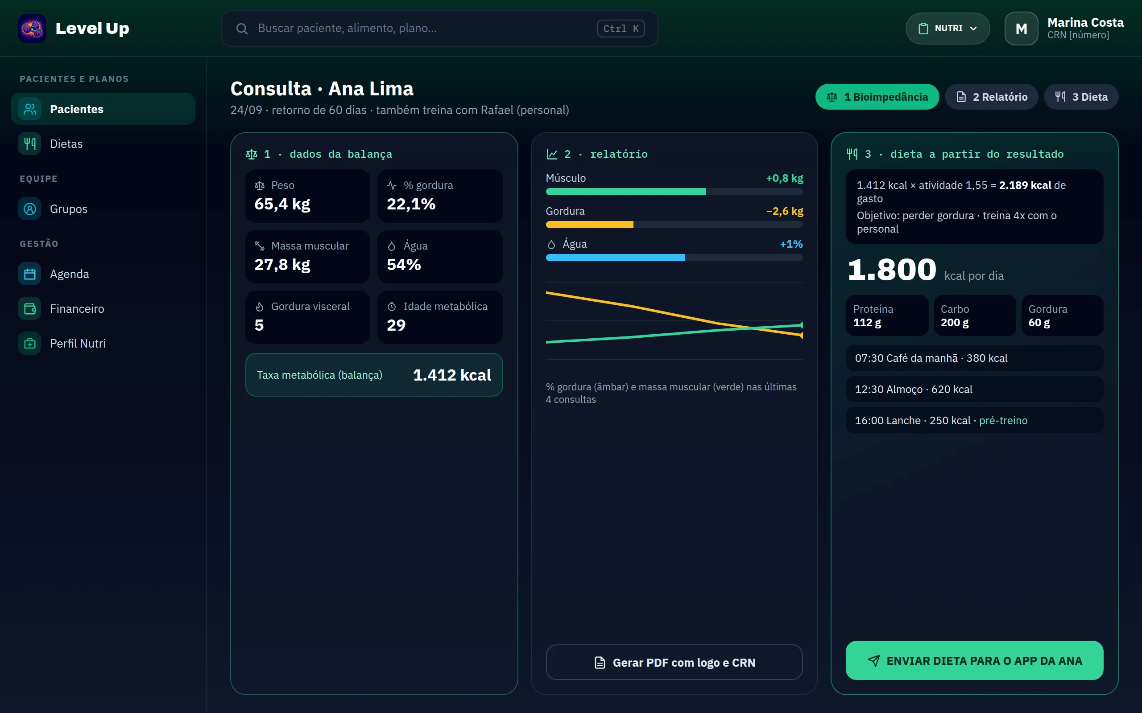
Task: Click the Ctrl K shortcut badge
Action: 621,29
